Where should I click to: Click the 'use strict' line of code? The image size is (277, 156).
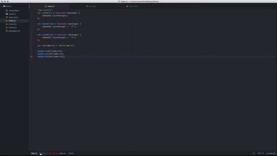click(x=45, y=10)
